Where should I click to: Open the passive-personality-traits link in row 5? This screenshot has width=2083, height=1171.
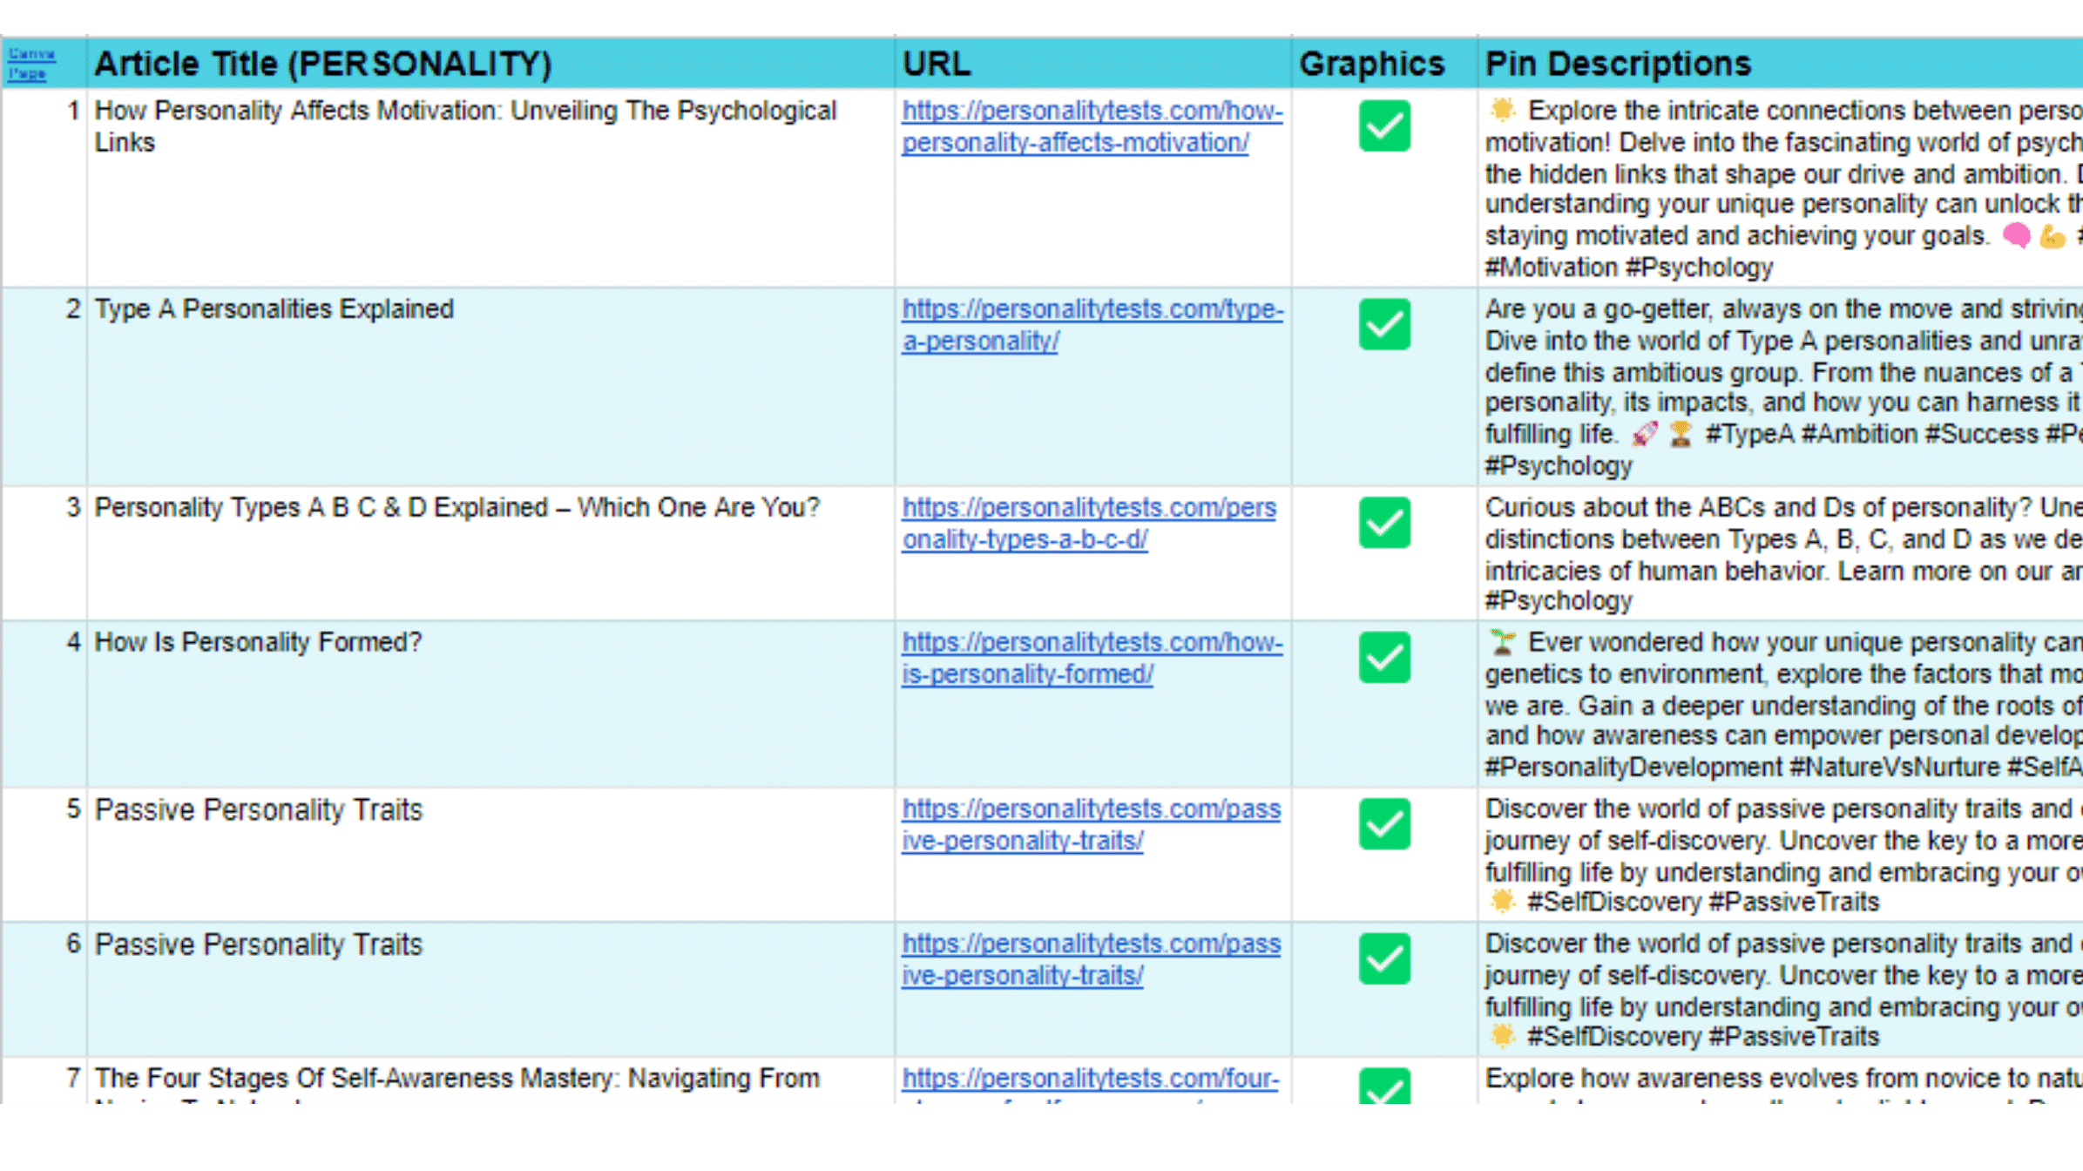point(1090,809)
